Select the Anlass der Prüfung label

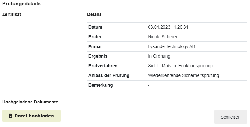click(109, 76)
